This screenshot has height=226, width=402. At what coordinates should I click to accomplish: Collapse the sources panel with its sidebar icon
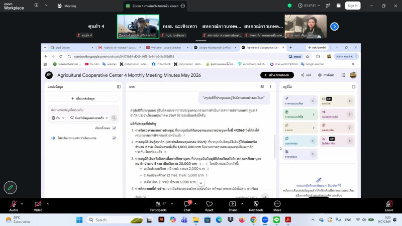119,86
